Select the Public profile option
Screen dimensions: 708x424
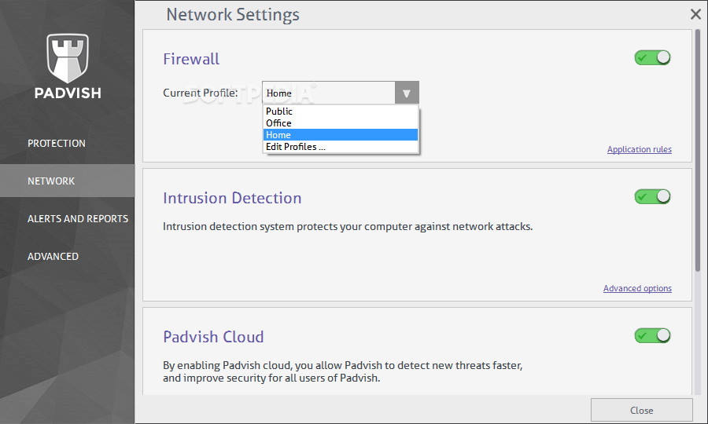(341, 111)
